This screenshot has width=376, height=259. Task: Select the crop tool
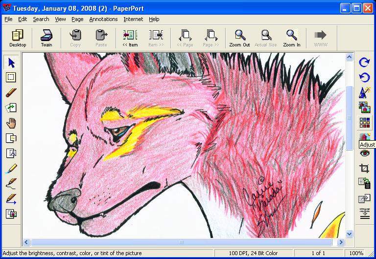tap(364, 168)
